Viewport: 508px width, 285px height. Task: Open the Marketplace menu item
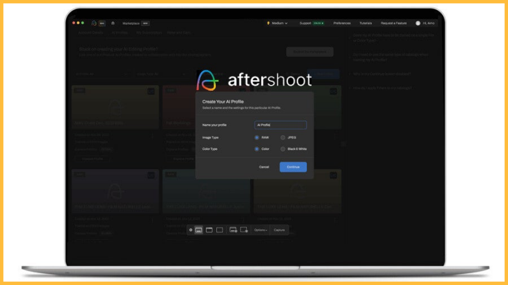point(131,23)
